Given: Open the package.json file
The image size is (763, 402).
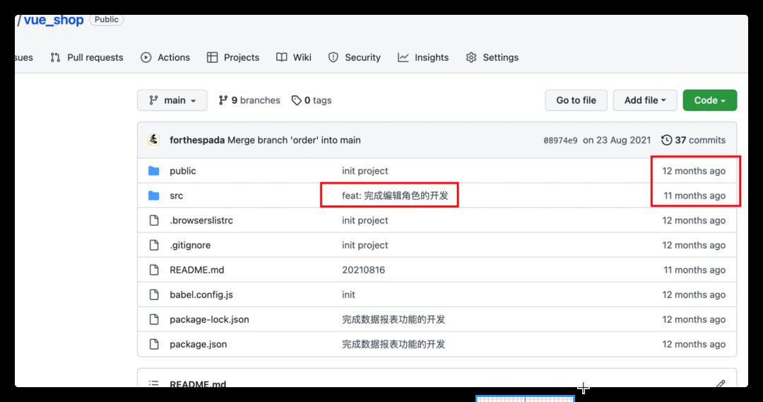Looking at the screenshot, I should [198, 344].
